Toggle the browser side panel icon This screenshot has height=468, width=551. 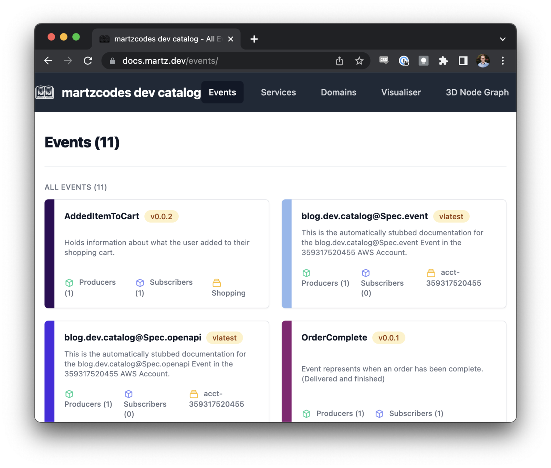tap(463, 61)
